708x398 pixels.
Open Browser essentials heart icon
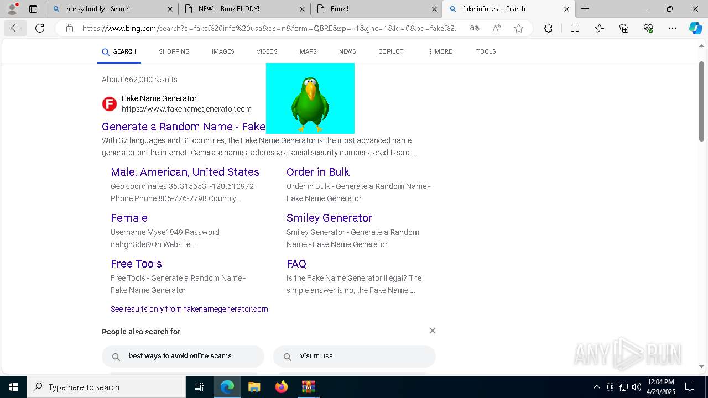[x=648, y=28]
